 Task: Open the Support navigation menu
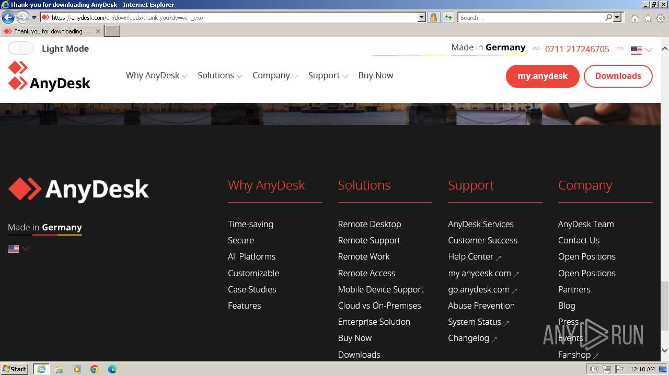click(x=328, y=76)
